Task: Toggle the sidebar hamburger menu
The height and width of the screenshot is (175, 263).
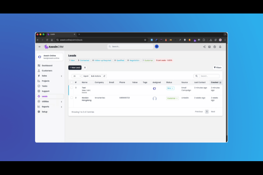Action: (39, 47)
